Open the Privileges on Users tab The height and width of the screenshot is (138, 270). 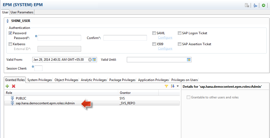coord(185,80)
